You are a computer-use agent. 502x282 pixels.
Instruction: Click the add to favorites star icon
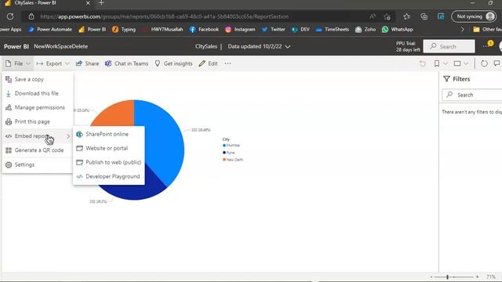387,16
